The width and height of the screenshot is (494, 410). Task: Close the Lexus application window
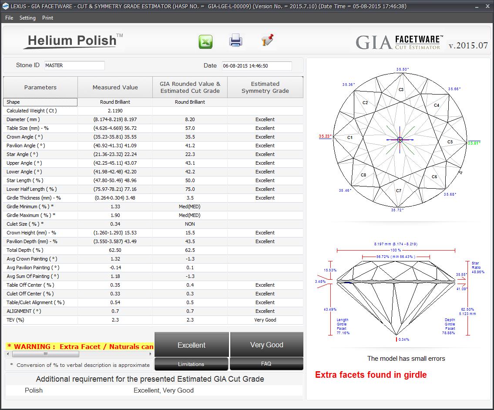(487, 6)
